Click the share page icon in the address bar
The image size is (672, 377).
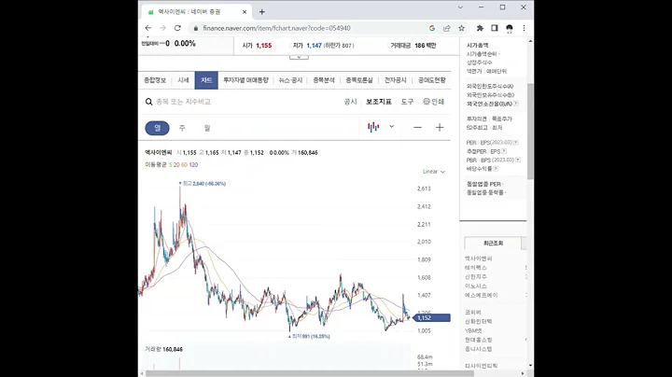[446, 28]
